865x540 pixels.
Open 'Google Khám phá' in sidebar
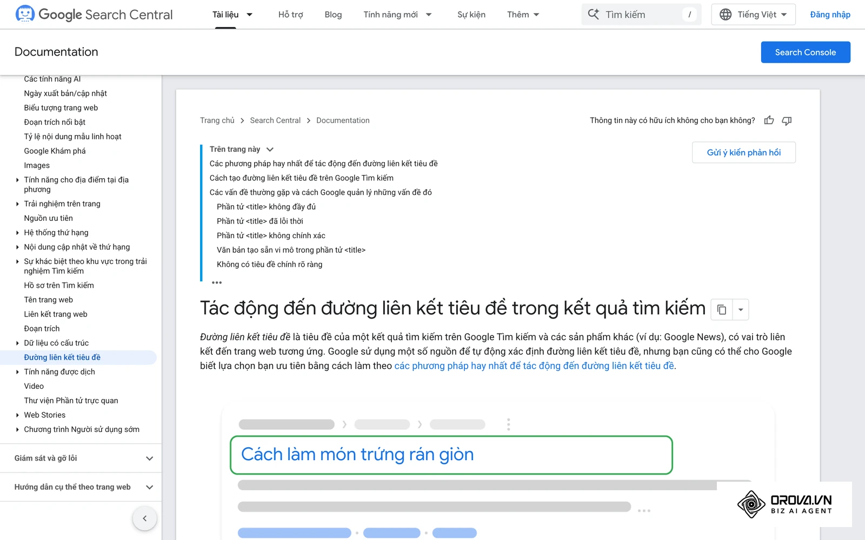pyautogui.click(x=55, y=151)
